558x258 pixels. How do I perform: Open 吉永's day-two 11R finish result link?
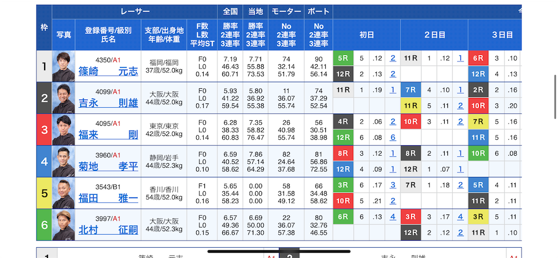click(460, 106)
